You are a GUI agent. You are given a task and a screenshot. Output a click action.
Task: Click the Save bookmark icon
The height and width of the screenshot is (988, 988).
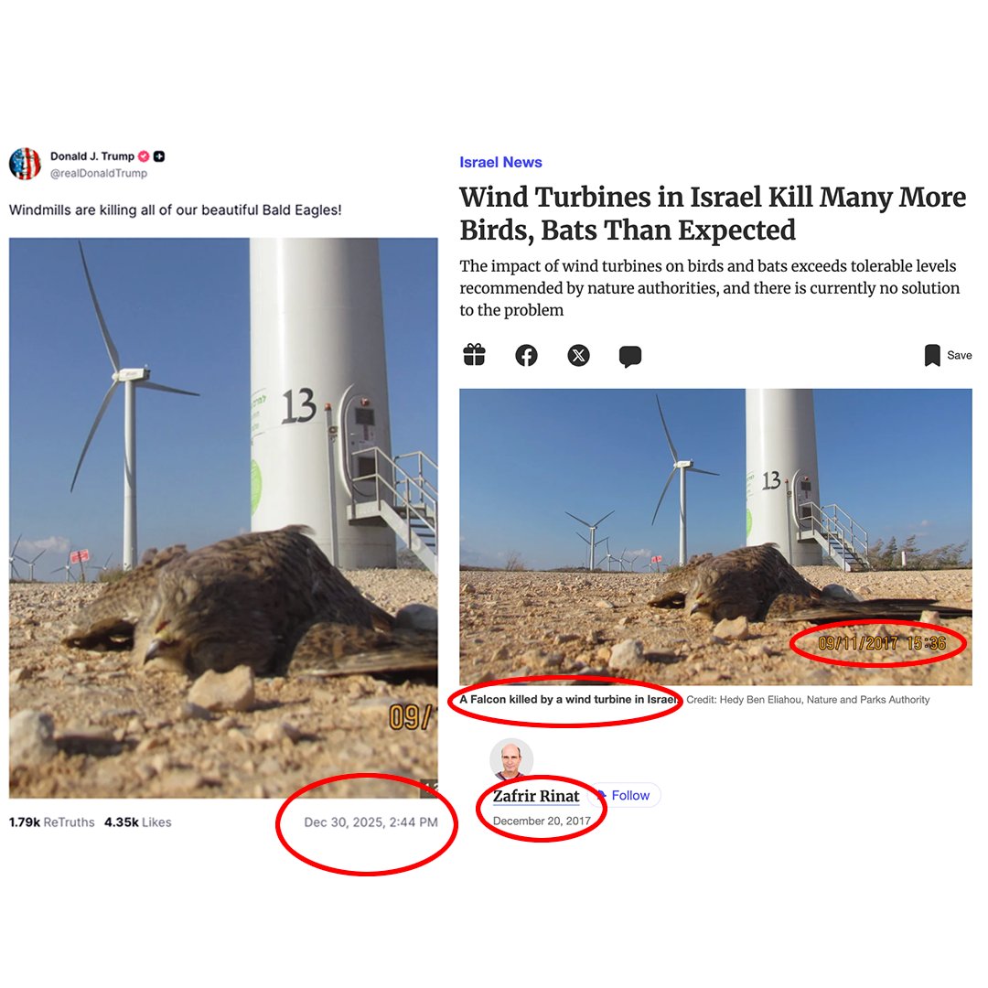932,355
